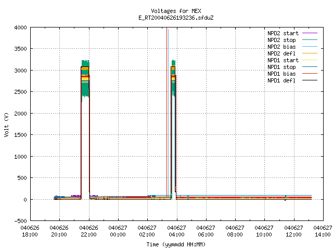Click the 500 y-axis tick value
The height and width of the screenshot is (249, 333).
pos(22,178)
